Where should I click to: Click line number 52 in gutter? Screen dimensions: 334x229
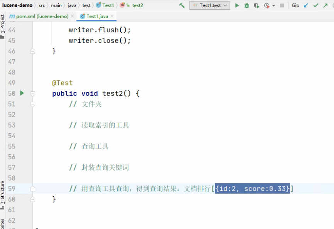(12, 115)
